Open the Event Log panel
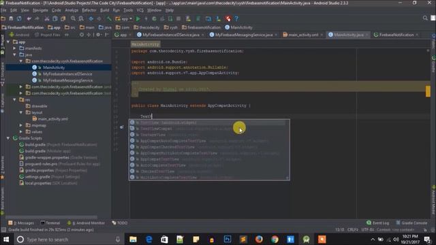The height and width of the screenshot is (245, 436). pos(378,223)
